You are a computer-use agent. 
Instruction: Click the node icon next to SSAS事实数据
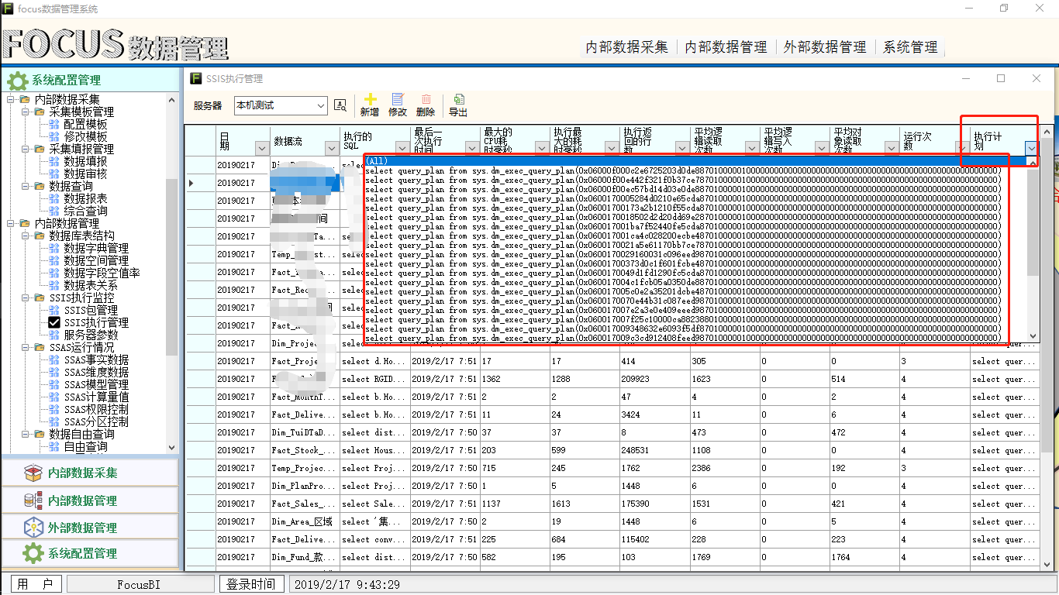(x=54, y=359)
